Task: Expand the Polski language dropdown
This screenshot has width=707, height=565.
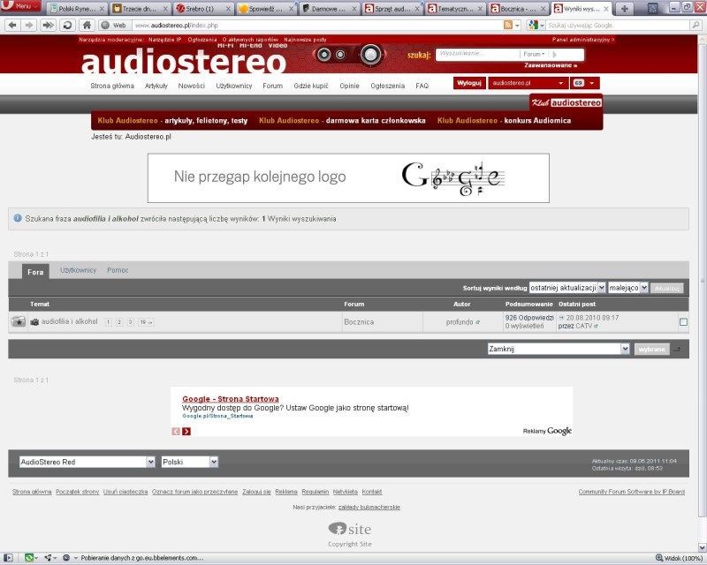Action: tap(190, 462)
